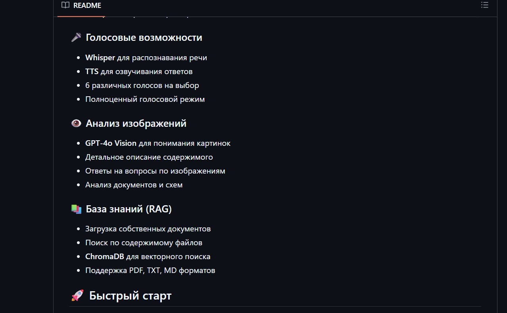
Task: Click the bold ChromaDB text
Action: tap(105, 257)
